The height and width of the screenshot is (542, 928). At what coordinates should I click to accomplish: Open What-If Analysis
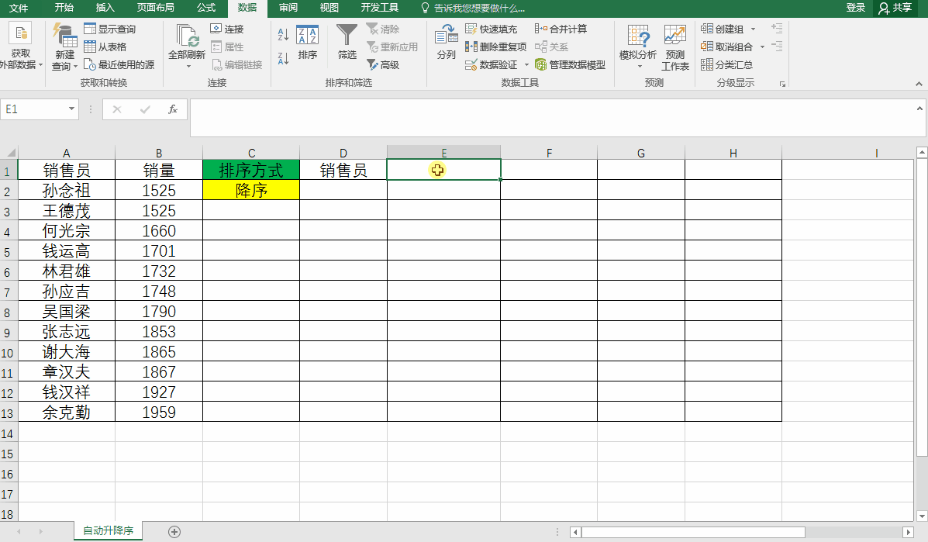pos(638,47)
